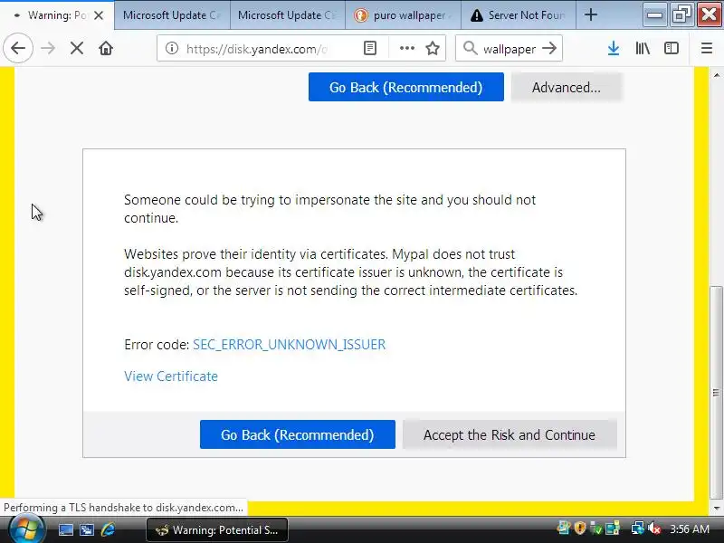The width and height of the screenshot is (724, 543).
Task: Submit wallpaper search with arrow
Action: coord(549,48)
